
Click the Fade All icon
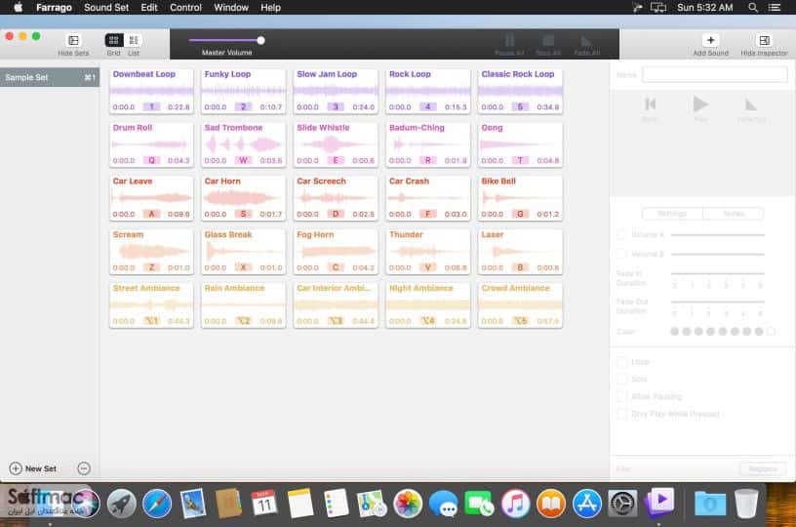pos(586,41)
